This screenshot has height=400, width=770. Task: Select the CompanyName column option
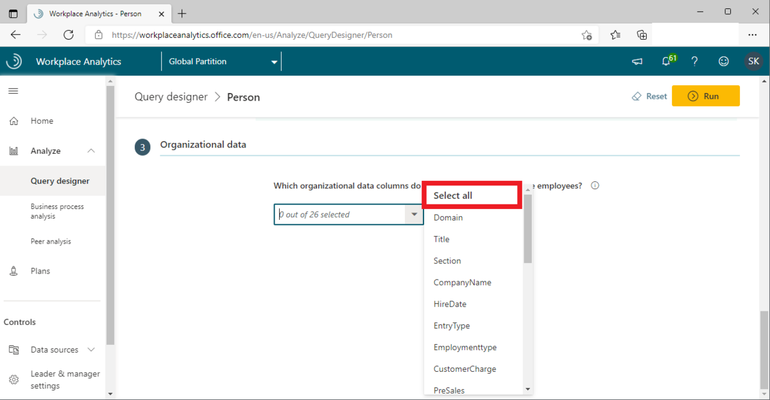[474, 283]
